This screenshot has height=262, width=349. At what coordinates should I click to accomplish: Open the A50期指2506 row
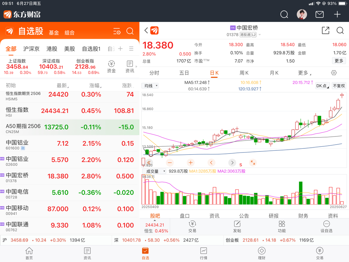point(70,128)
